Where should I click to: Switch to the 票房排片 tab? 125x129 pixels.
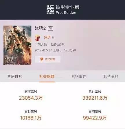(15, 76)
